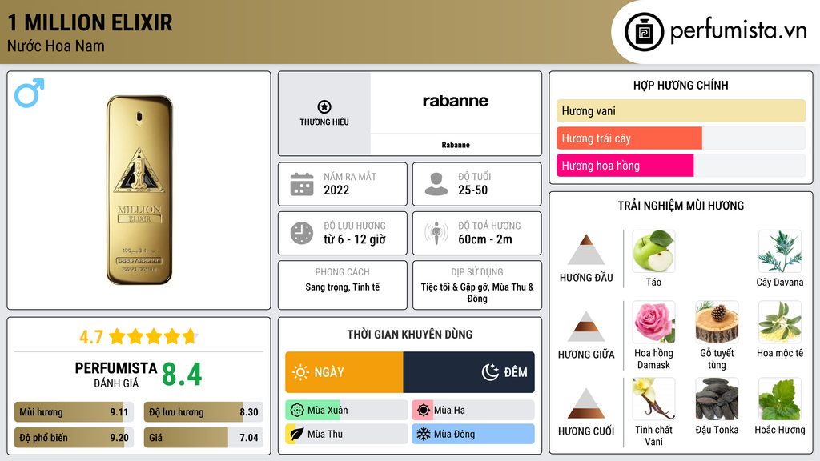Select the Đêm nighttime option
This screenshot has width=820, height=461.
point(468,372)
